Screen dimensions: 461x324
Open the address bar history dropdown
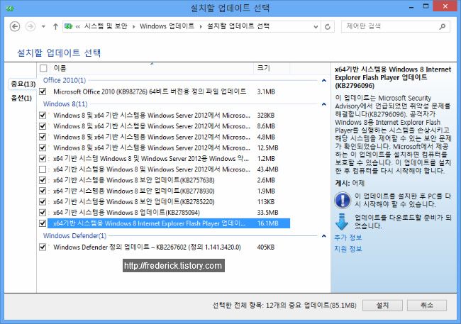tap(316, 27)
